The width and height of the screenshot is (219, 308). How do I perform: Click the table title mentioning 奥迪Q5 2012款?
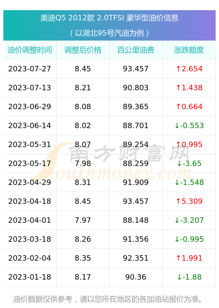click(x=109, y=18)
